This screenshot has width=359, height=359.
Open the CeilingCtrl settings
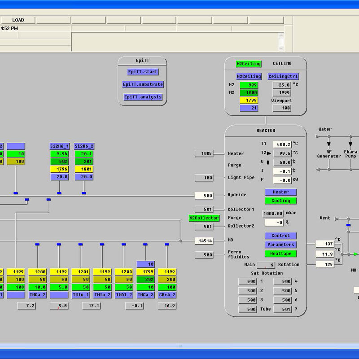click(283, 77)
